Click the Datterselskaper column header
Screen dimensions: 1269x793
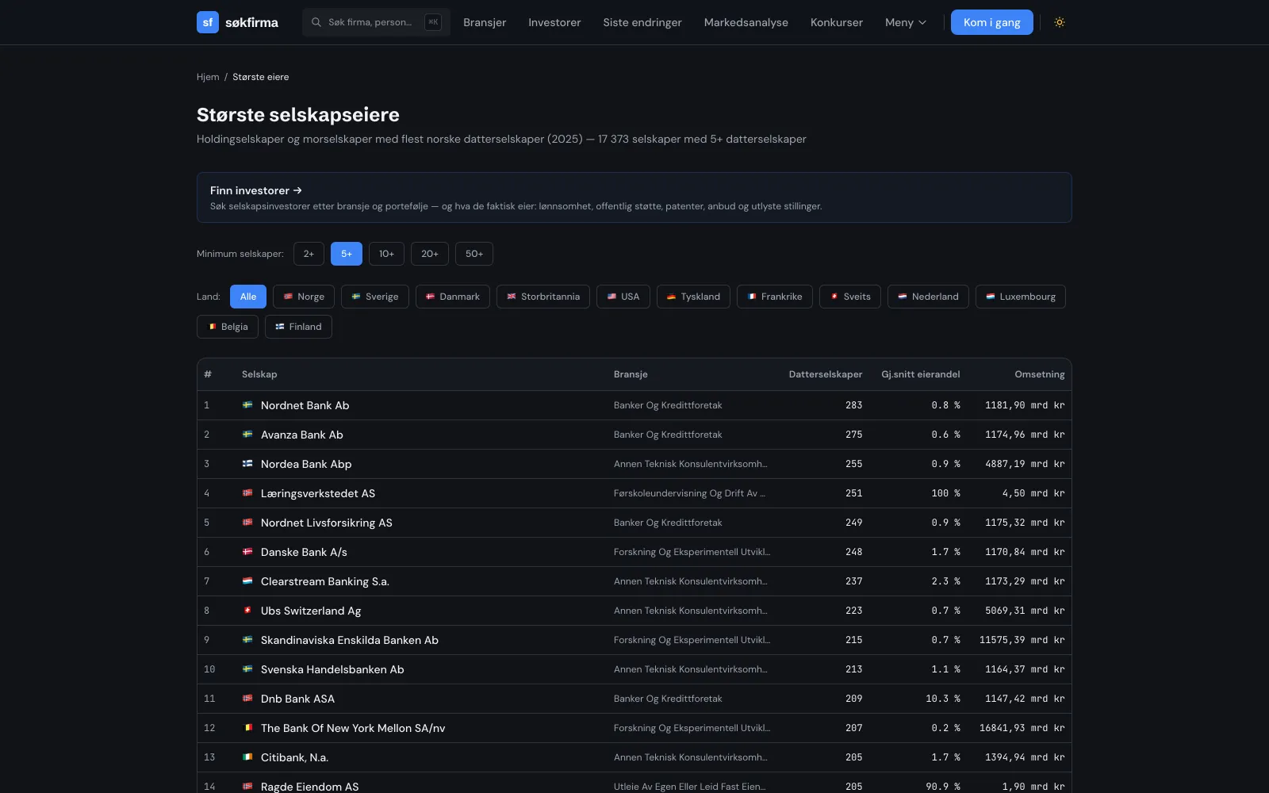[x=826, y=374]
